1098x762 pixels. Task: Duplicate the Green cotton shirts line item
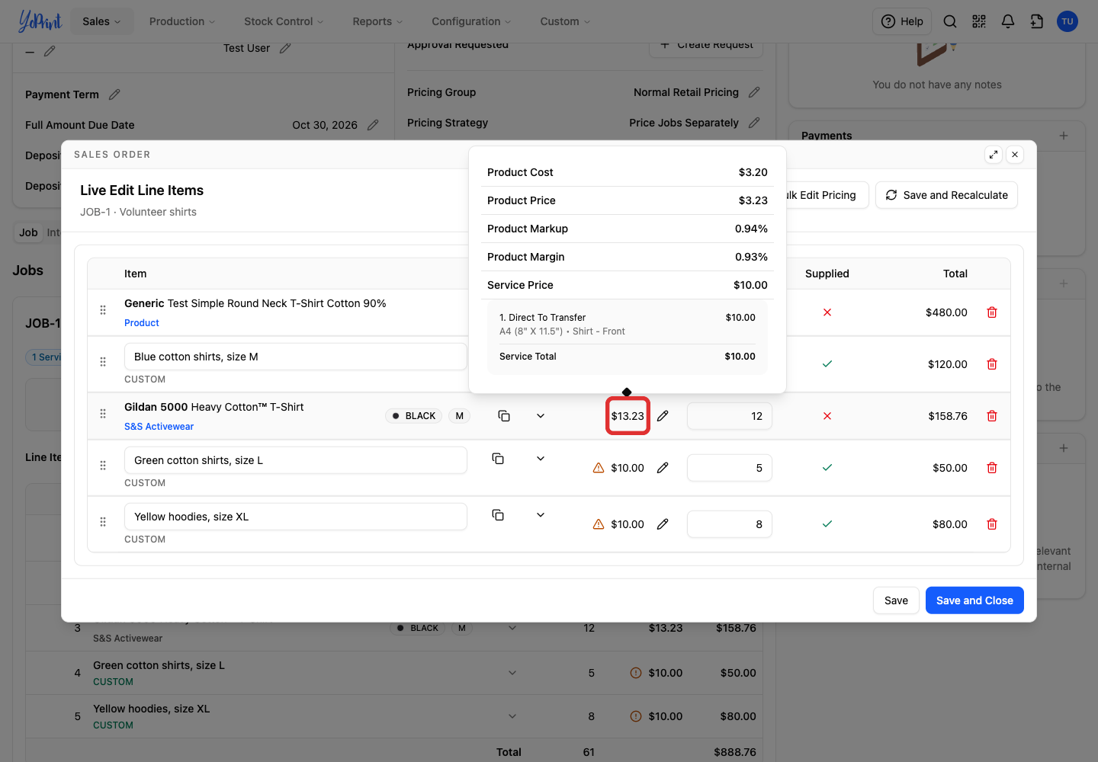(498, 459)
